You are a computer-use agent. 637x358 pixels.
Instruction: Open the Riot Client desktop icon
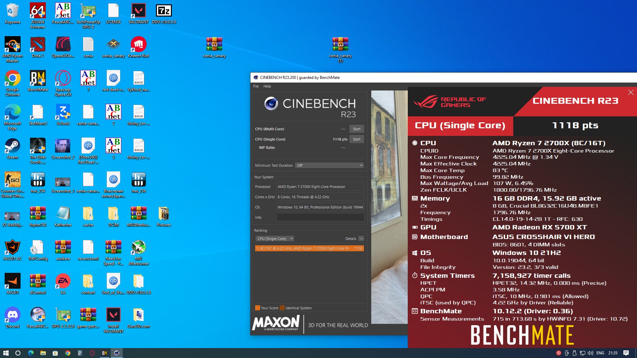138,47
